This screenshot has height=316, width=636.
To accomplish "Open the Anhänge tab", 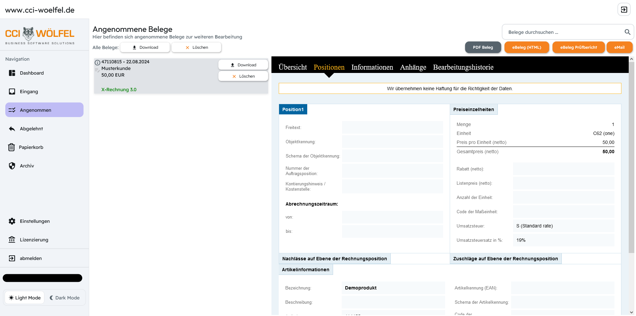I will coord(413,67).
